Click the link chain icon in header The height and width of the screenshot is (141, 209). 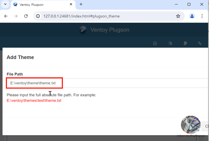point(200,43)
